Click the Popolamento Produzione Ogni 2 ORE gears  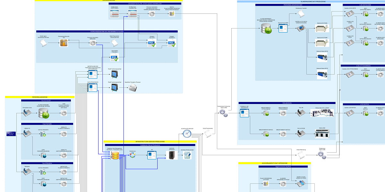pos(224,113)
